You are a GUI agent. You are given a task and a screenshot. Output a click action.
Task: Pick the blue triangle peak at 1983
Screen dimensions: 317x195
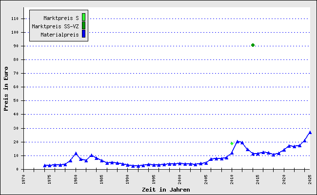point(91,156)
